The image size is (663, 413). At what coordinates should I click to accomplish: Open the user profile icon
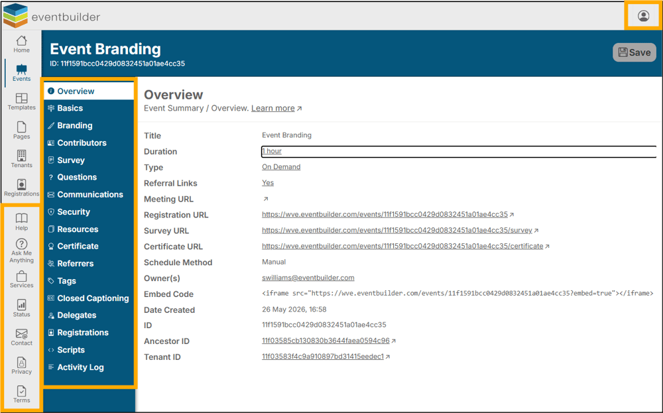coord(643,16)
